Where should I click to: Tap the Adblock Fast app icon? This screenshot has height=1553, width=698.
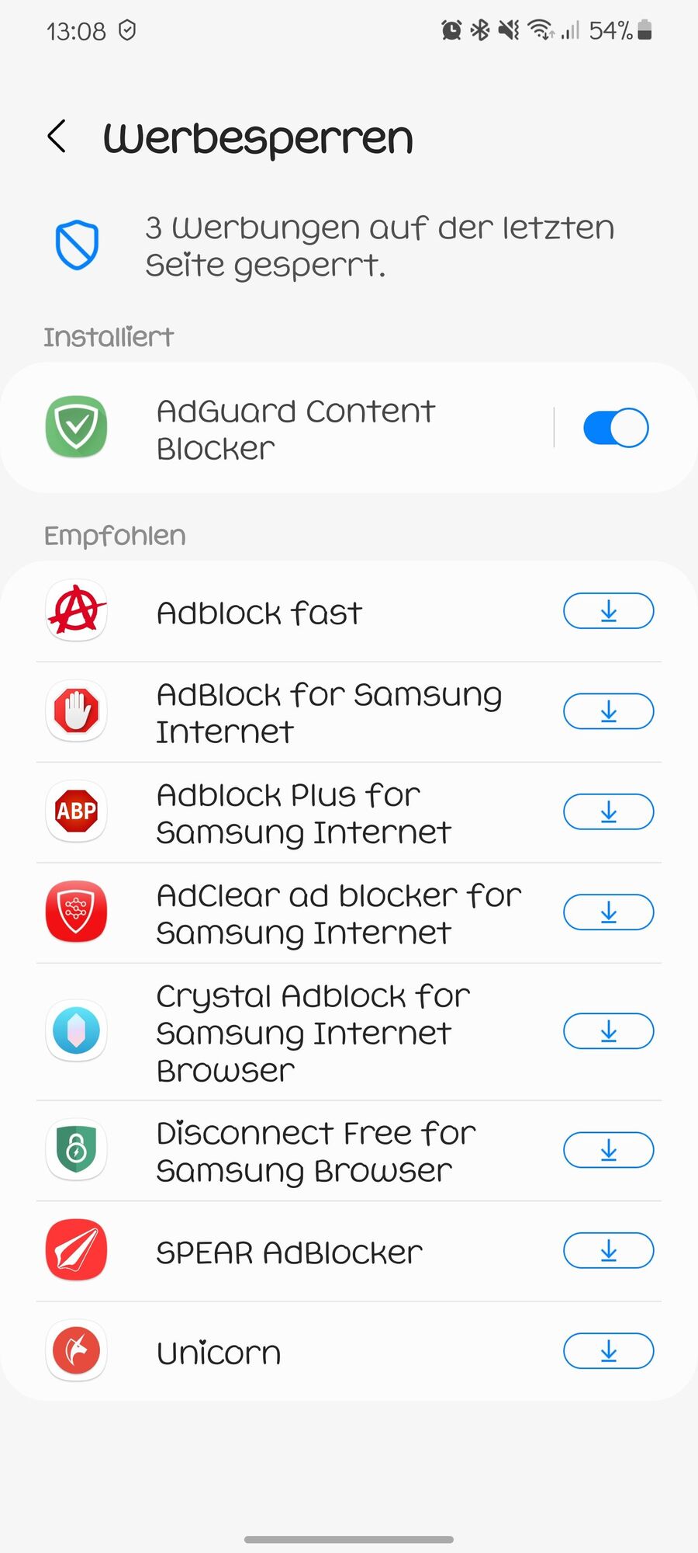coord(76,611)
